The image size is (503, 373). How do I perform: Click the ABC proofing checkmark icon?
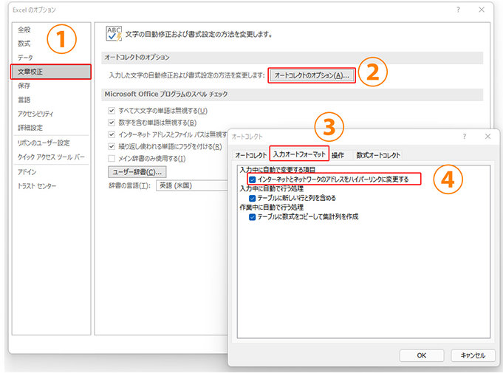coord(114,34)
